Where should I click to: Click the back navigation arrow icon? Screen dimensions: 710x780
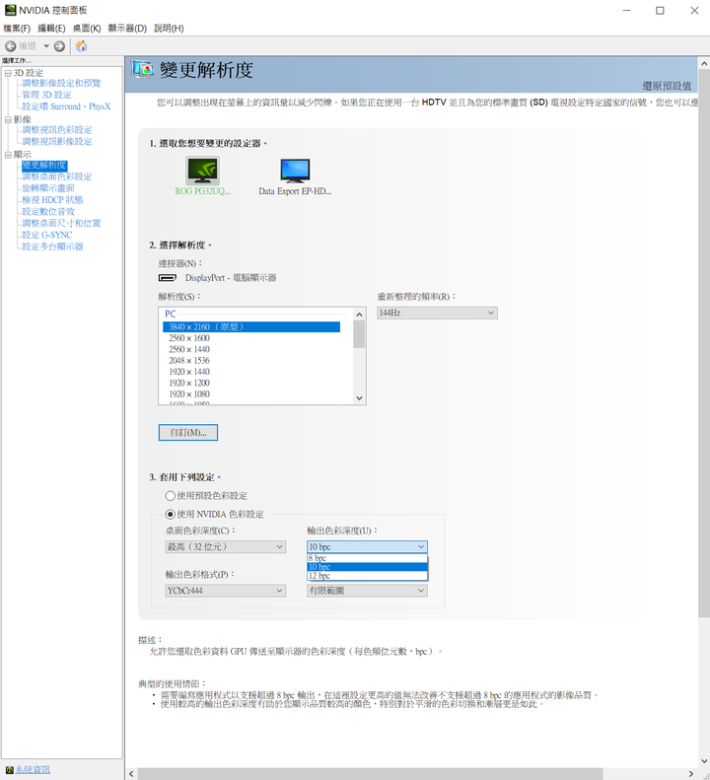click(x=10, y=46)
